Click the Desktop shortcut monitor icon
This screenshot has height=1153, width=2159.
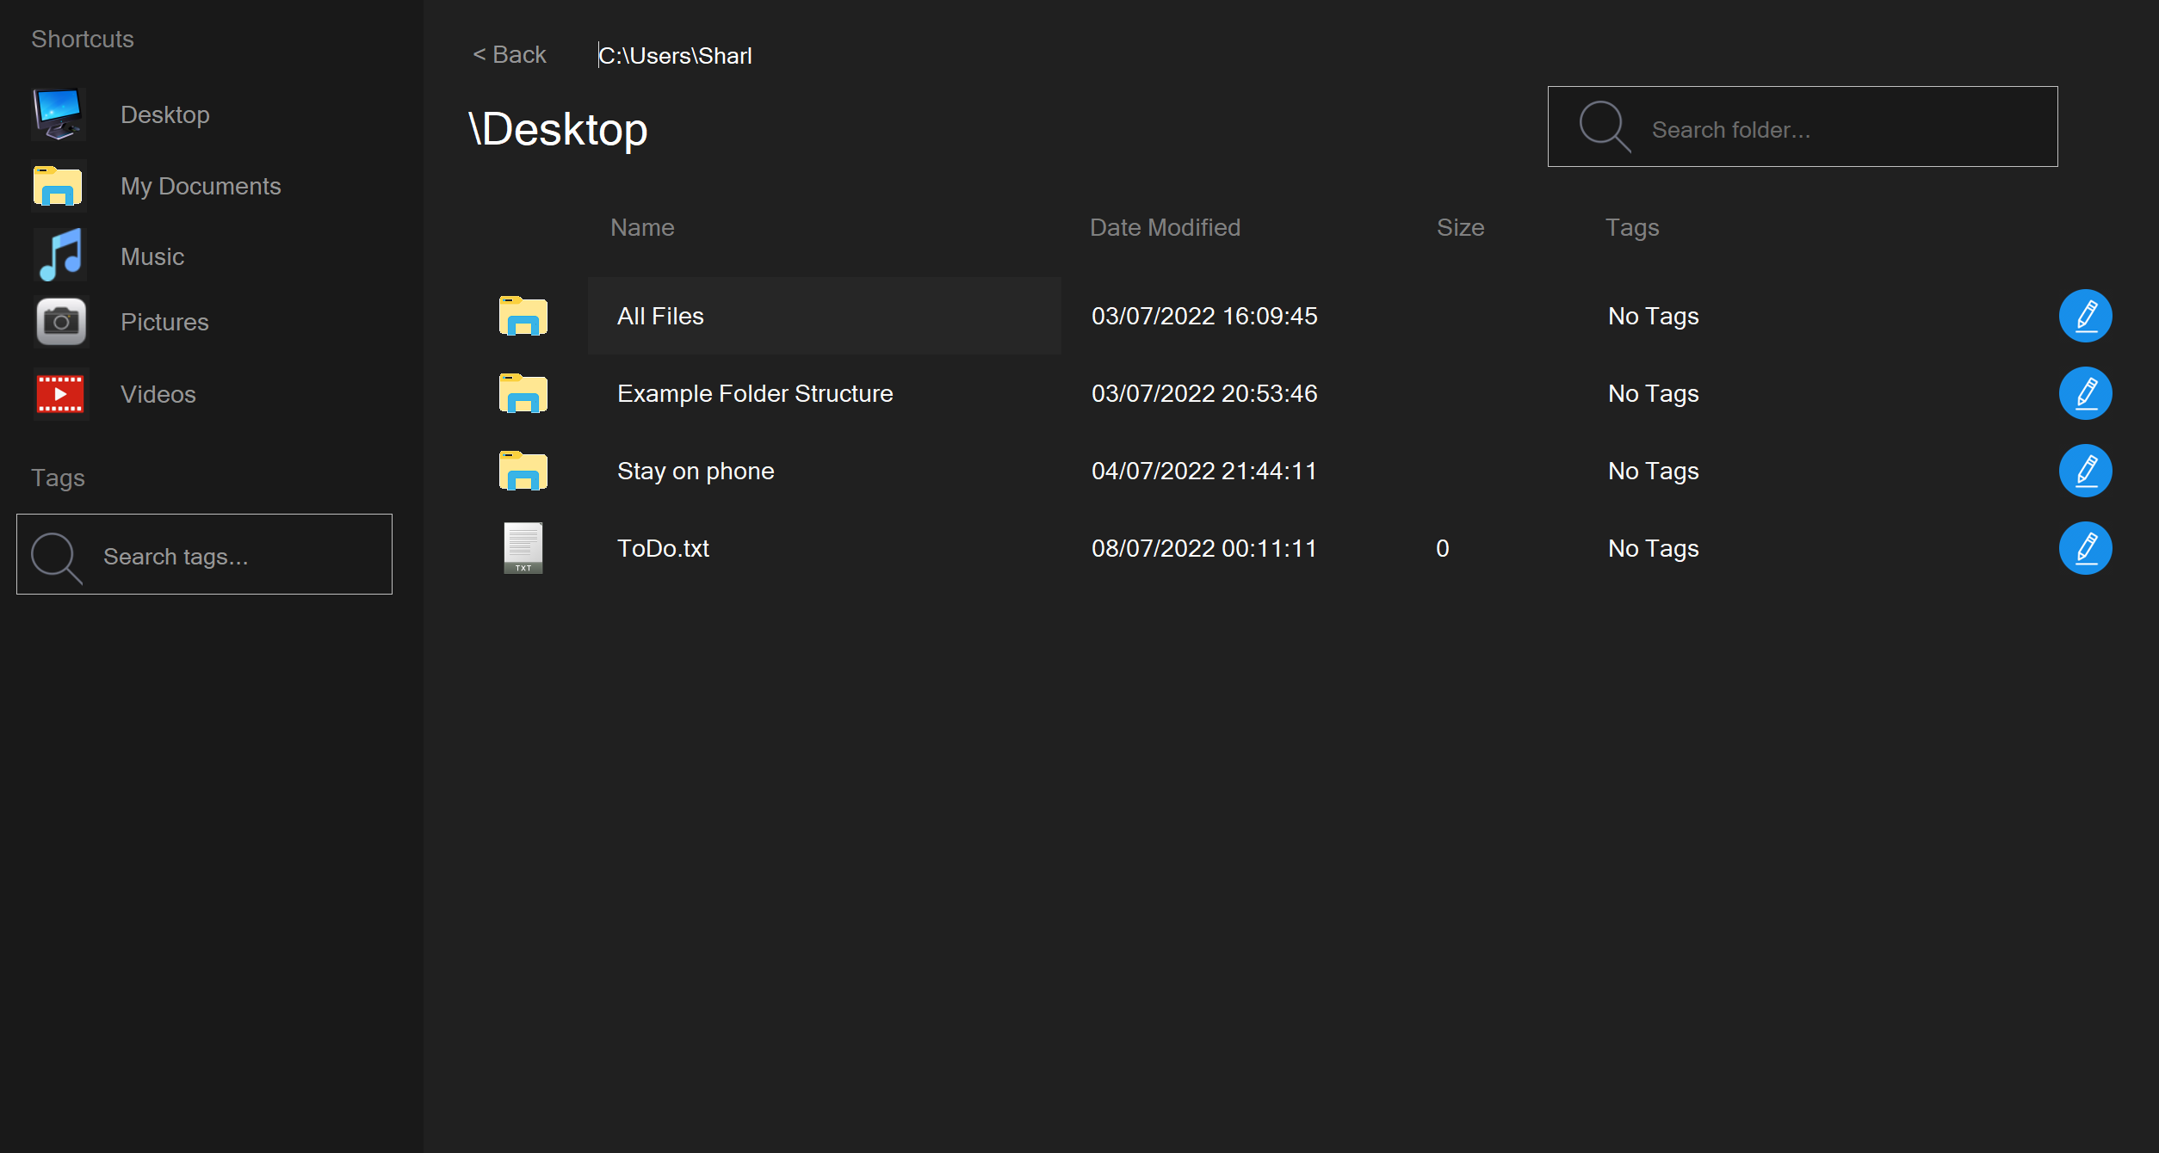pos(59,114)
